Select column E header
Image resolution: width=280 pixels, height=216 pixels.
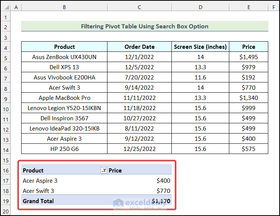pyautogui.click(x=249, y=7)
